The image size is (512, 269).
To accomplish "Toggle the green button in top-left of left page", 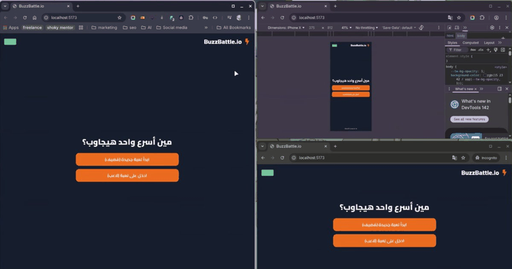I will click(10, 42).
